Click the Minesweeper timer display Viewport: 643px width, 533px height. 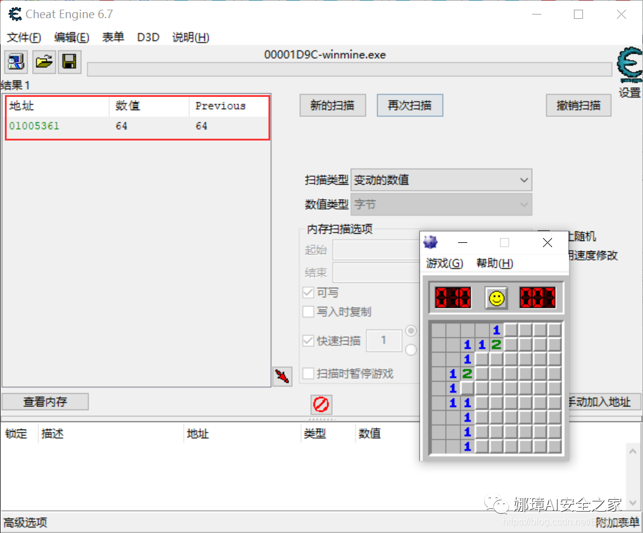[x=537, y=297]
